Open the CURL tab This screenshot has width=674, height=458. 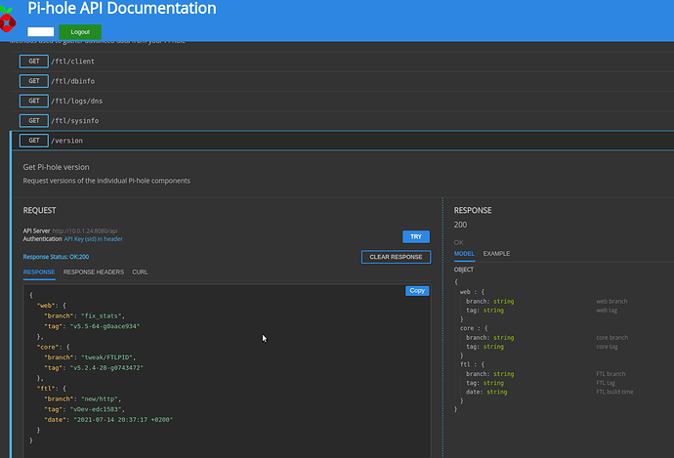(140, 271)
